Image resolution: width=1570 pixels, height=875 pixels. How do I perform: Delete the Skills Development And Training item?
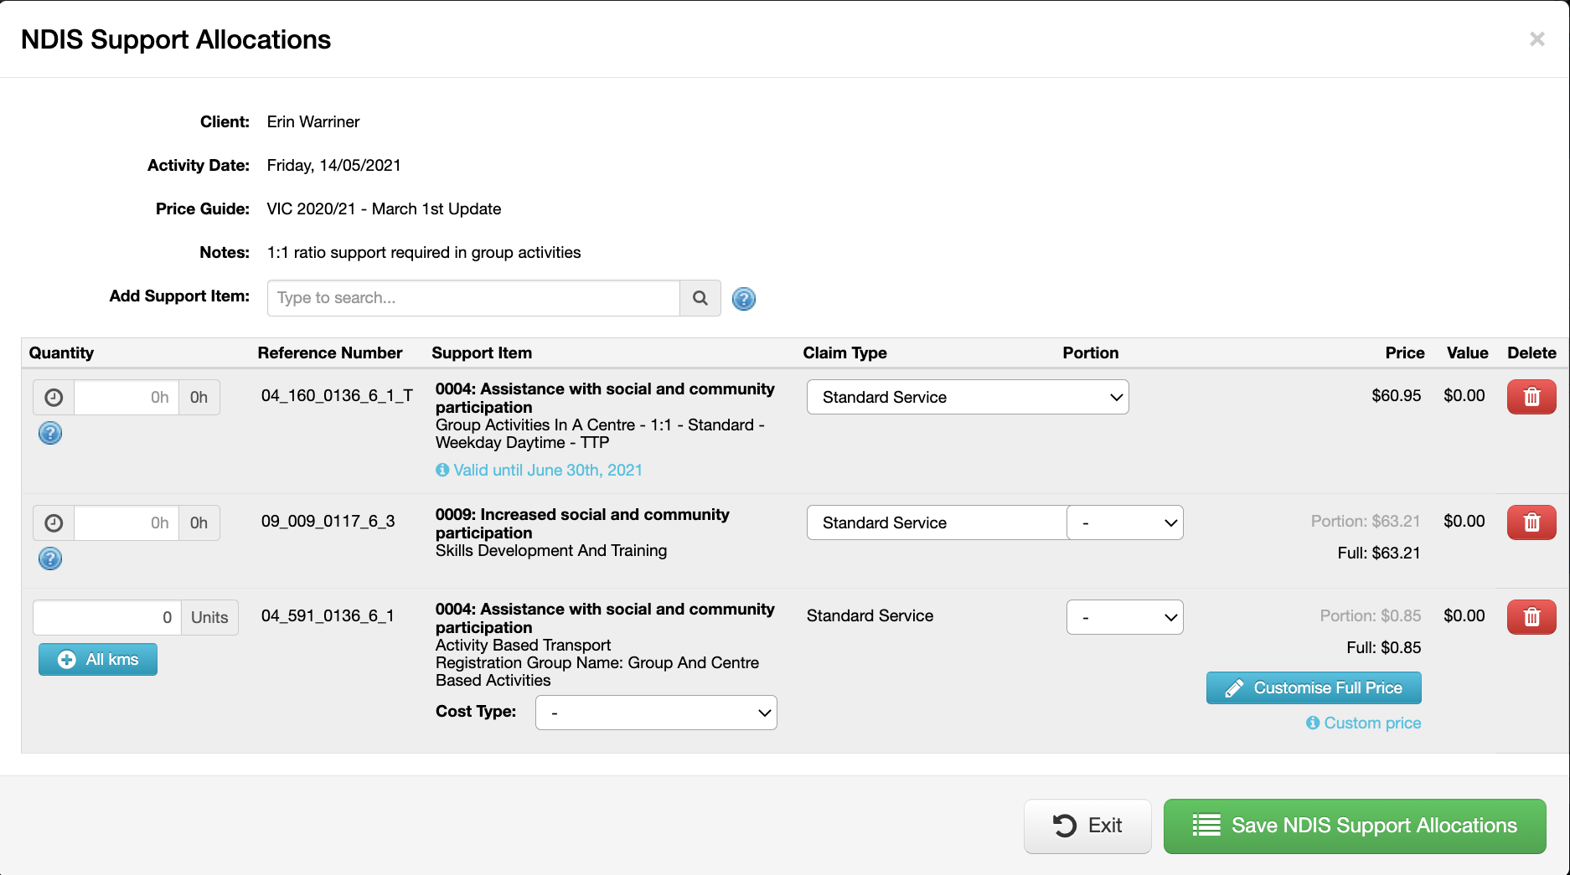point(1531,522)
